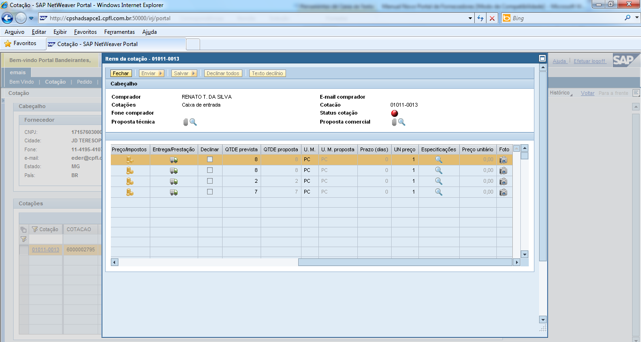Click the items table vertical scrollbar down arrow
Viewport: 641px width, 342px height.
click(x=525, y=254)
